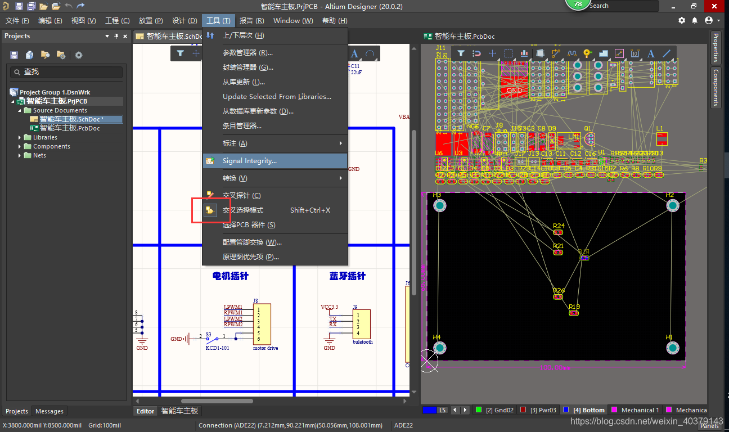Choose 原理图优先项 (P)... menu entry
The image size is (729, 432).
tap(276, 257)
